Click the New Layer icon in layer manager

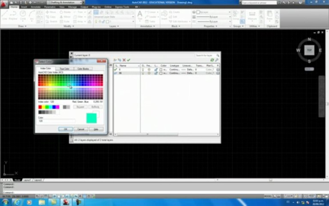point(115,60)
